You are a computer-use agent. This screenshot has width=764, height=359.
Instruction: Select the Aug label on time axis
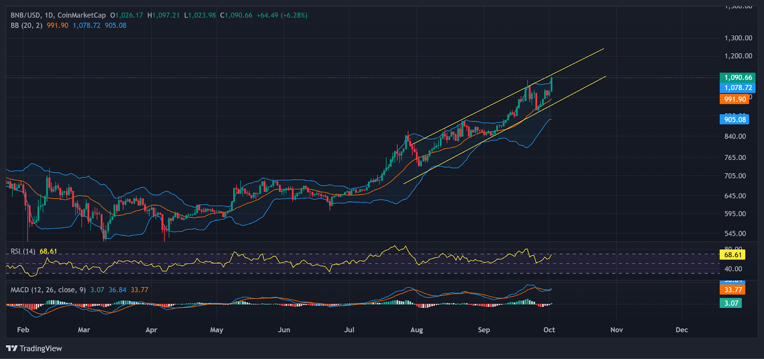tap(416, 330)
